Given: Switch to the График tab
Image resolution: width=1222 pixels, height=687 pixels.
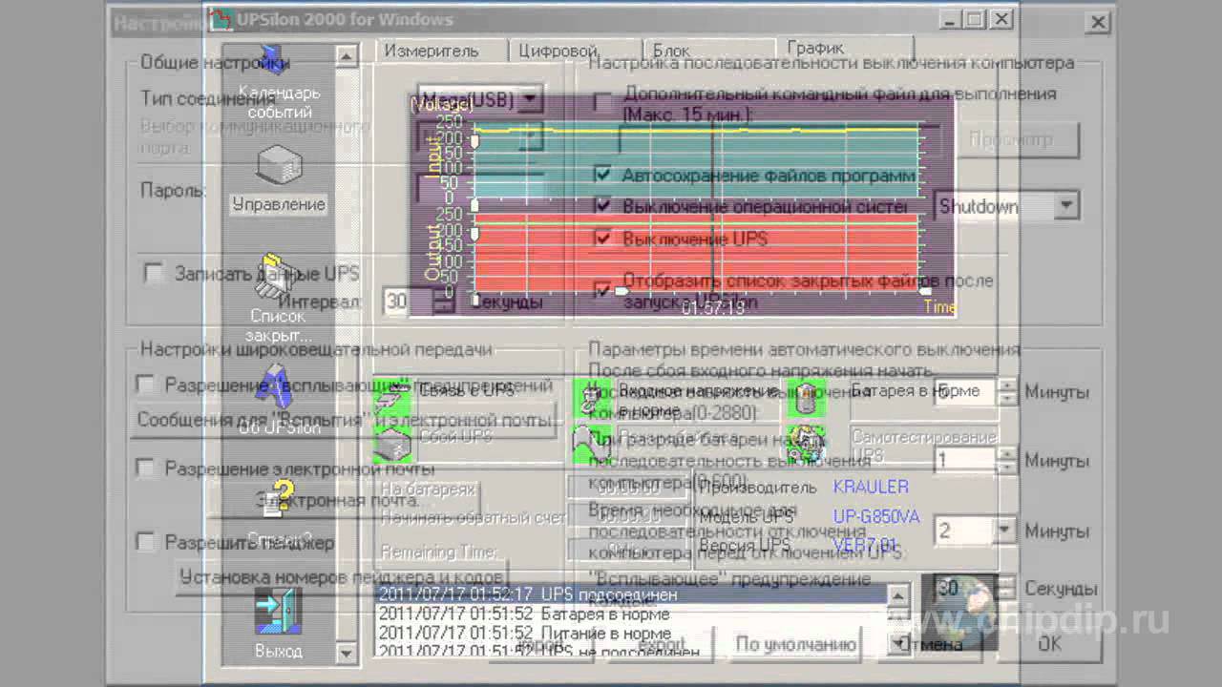Looking at the screenshot, I should (x=815, y=48).
